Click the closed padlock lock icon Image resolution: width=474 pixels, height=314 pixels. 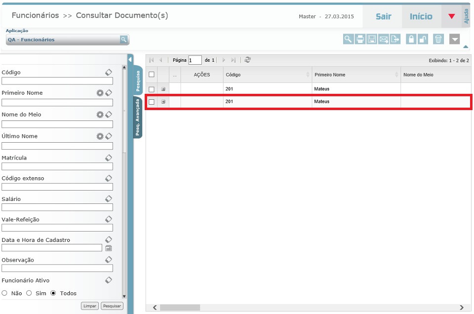click(x=411, y=39)
